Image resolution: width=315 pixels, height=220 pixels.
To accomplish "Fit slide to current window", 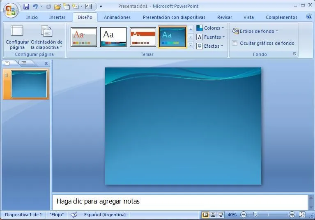I will coord(302,215).
